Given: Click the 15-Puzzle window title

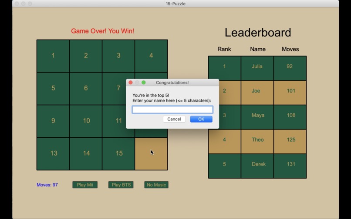Looking at the screenshot, I should (175, 3).
